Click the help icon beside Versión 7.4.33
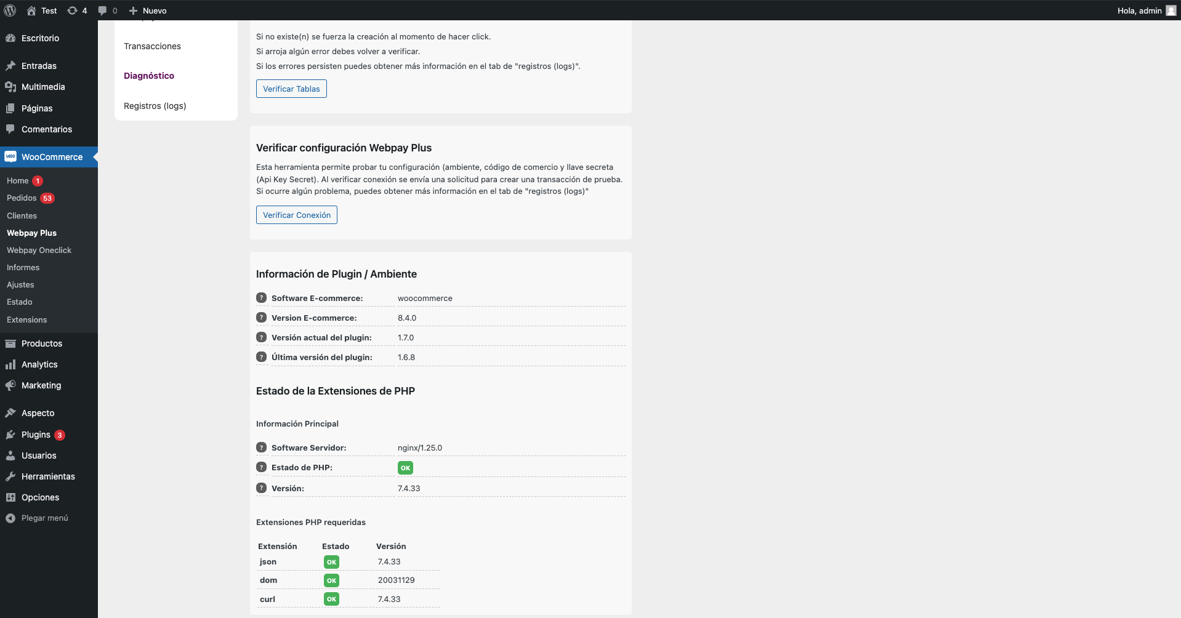 (x=261, y=488)
